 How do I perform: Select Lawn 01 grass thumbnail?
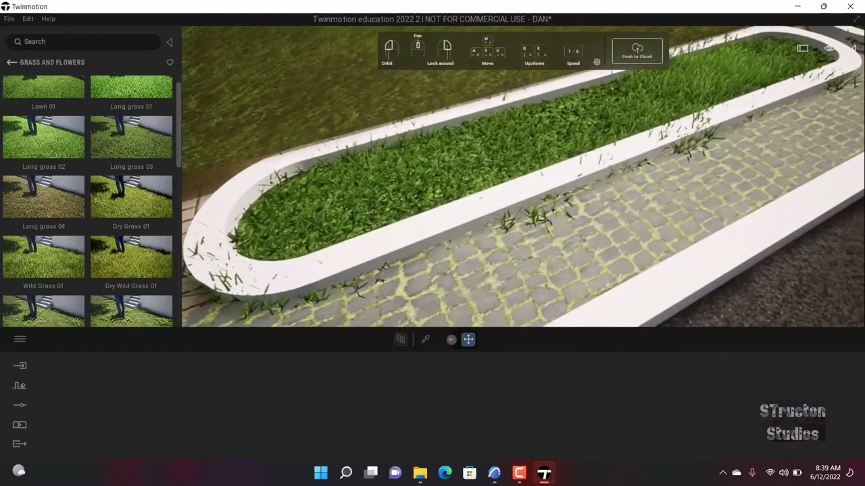click(x=43, y=87)
